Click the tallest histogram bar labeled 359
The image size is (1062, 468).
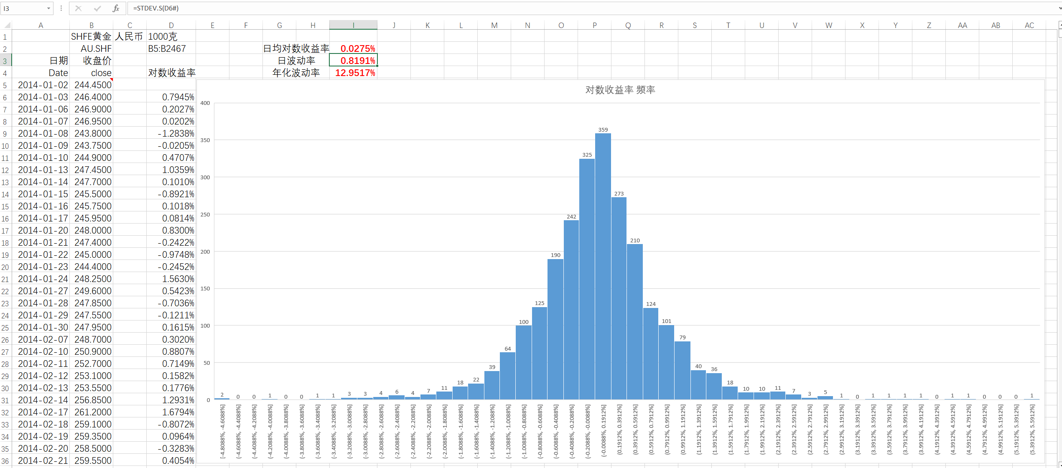click(x=603, y=267)
